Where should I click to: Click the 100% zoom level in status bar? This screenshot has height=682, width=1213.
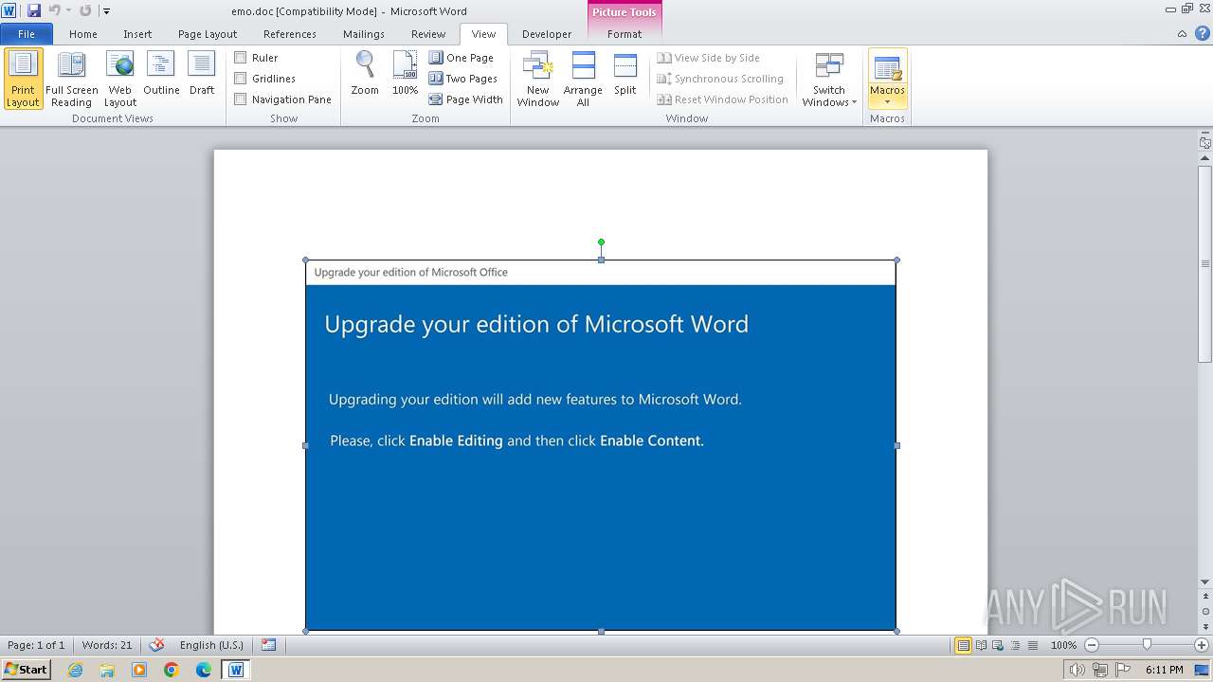tap(1063, 645)
